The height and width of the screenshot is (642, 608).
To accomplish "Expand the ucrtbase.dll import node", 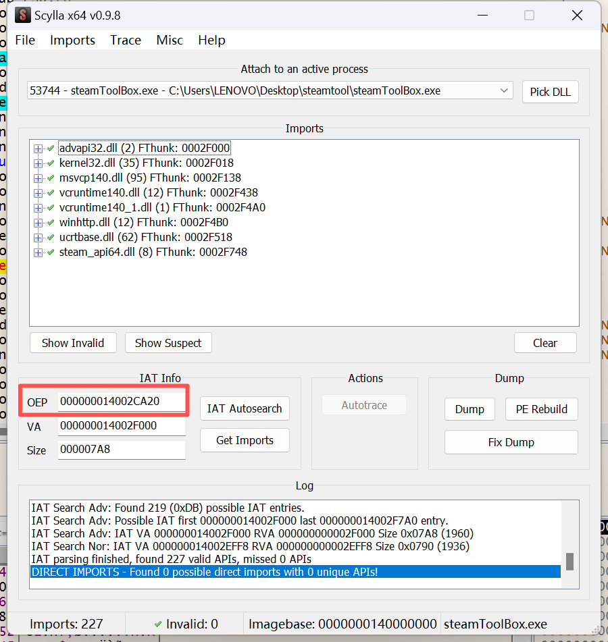I will tap(38, 238).
